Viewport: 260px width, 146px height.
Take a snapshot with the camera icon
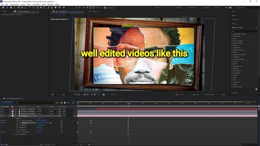tap(104, 94)
